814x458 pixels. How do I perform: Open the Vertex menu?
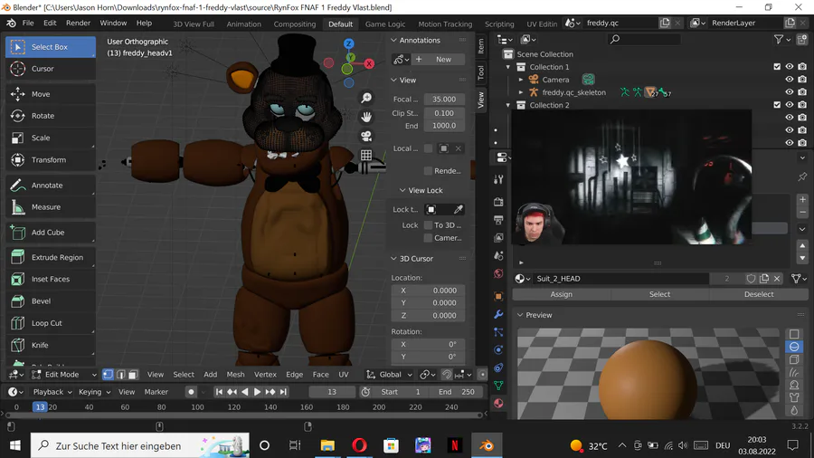(265, 375)
